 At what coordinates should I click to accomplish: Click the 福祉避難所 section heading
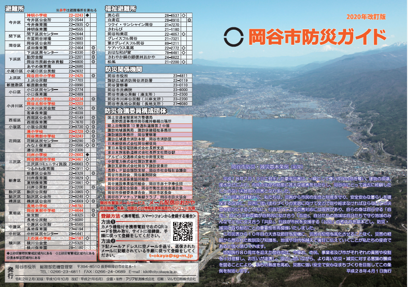[x=121, y=8]
